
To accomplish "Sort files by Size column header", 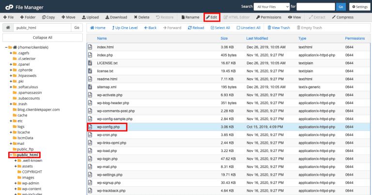I will point(224,38).
